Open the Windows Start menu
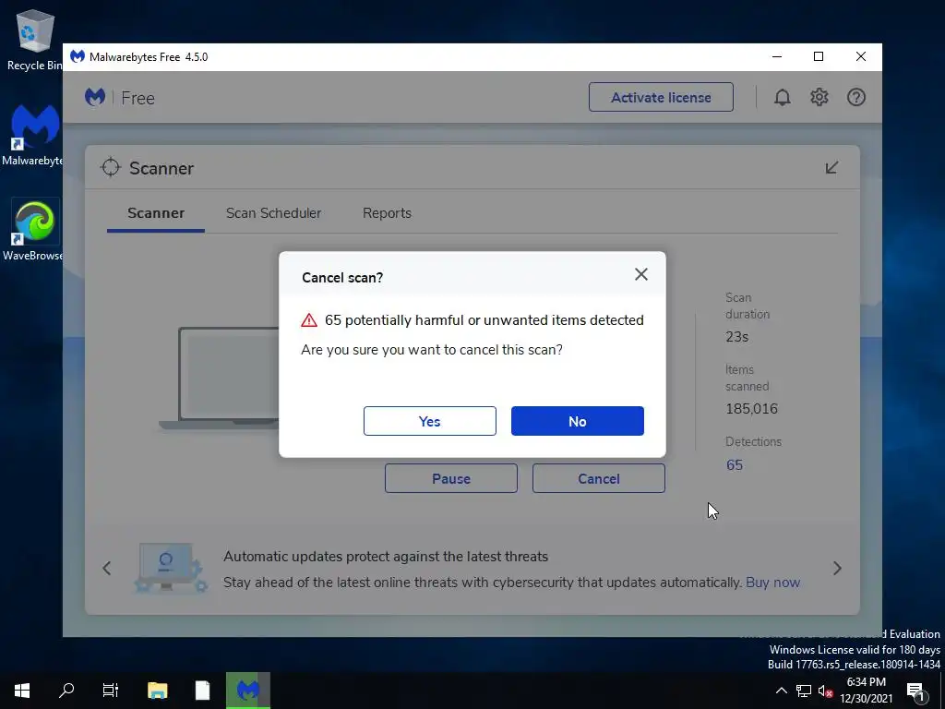Image resolution: width=945 pixels, height=709 pixels. pos(22,691)
